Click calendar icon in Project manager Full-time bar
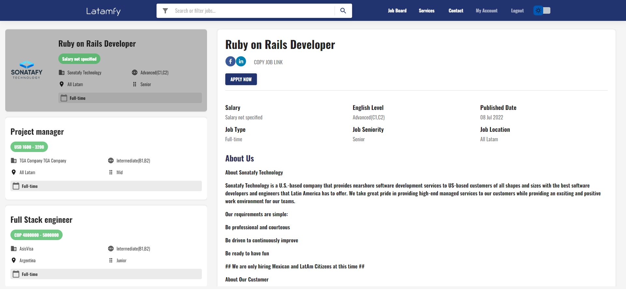Image resolution: width=626 pixels, height=303 pixels. tap(16, 186)
